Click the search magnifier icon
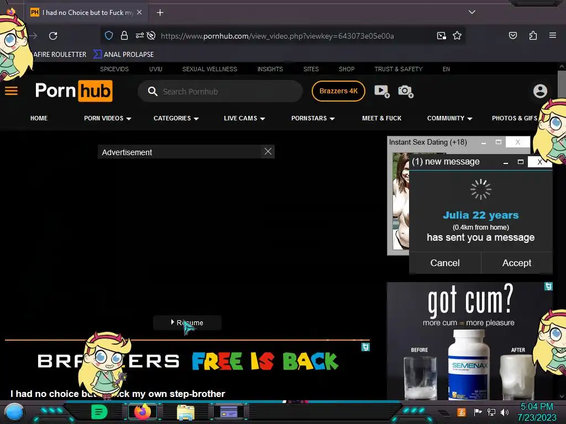566x424 pixels. pyautogui.click(x=153, y=91)
